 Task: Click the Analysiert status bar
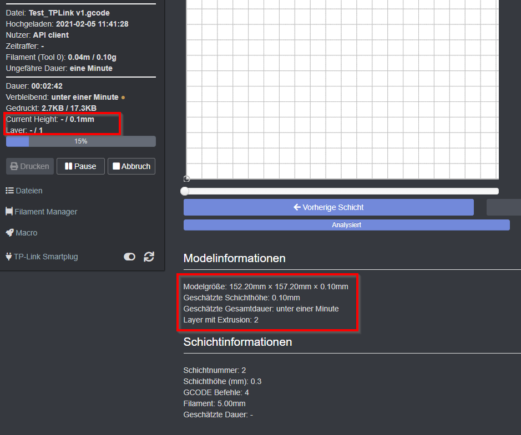point(346,224)
